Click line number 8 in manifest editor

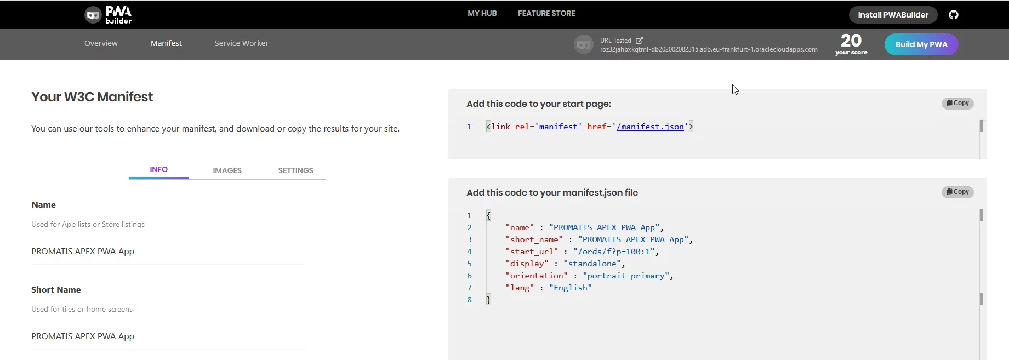[469, 300]
